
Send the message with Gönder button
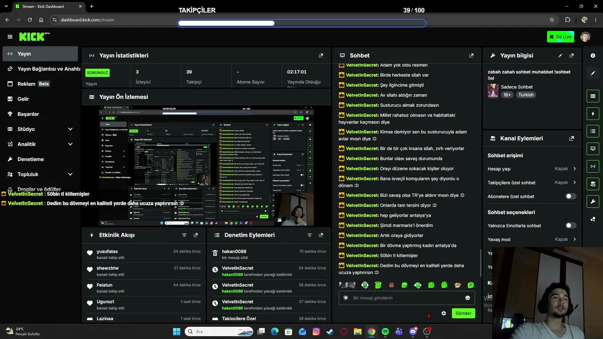pos(463,313)
